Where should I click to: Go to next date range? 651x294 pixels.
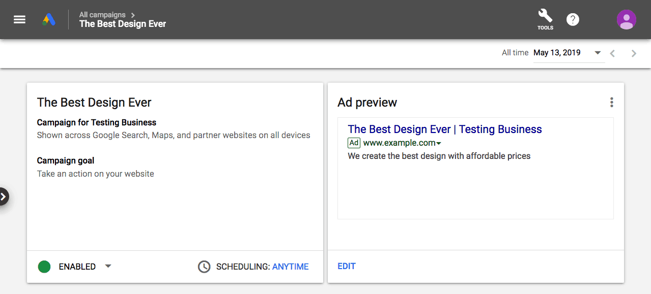[x=634, y=53]
